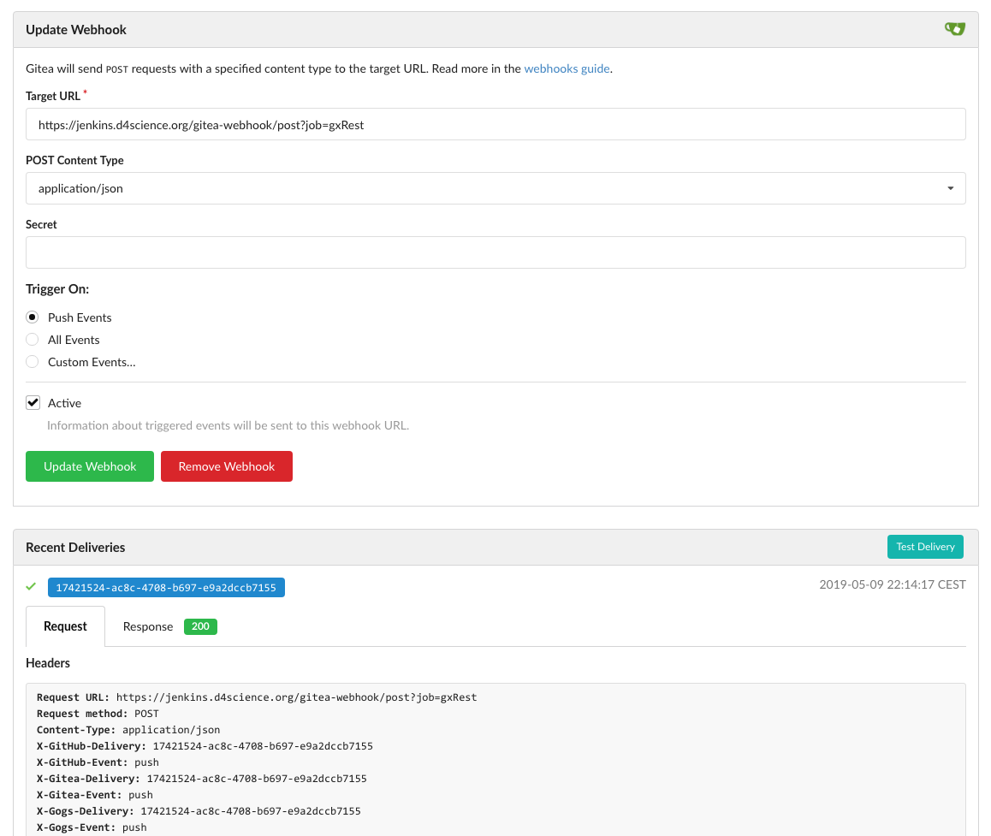
Task: Click the Test Delivery button
Action: (x=925, y=547)
